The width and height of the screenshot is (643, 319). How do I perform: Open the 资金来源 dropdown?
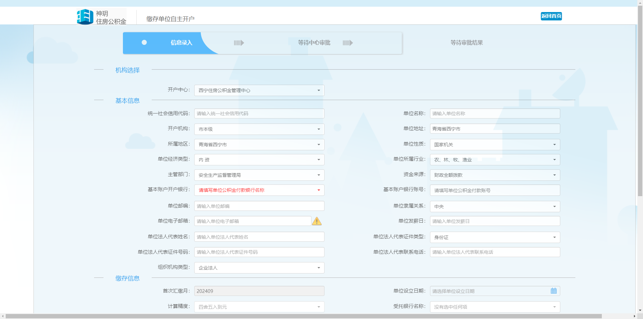pos(495,175)
